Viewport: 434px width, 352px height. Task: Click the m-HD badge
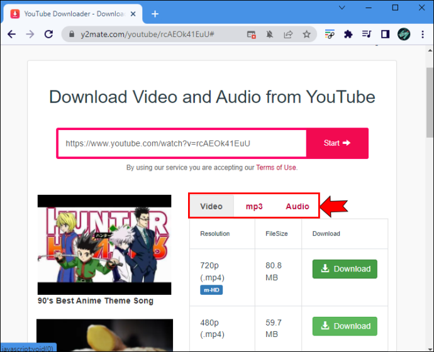(x=211, y=290)
